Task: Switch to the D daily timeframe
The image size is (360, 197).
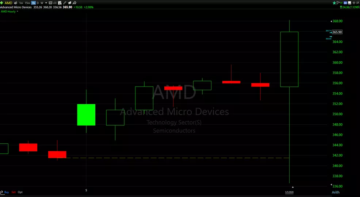Action: click(x=38, y=3)
